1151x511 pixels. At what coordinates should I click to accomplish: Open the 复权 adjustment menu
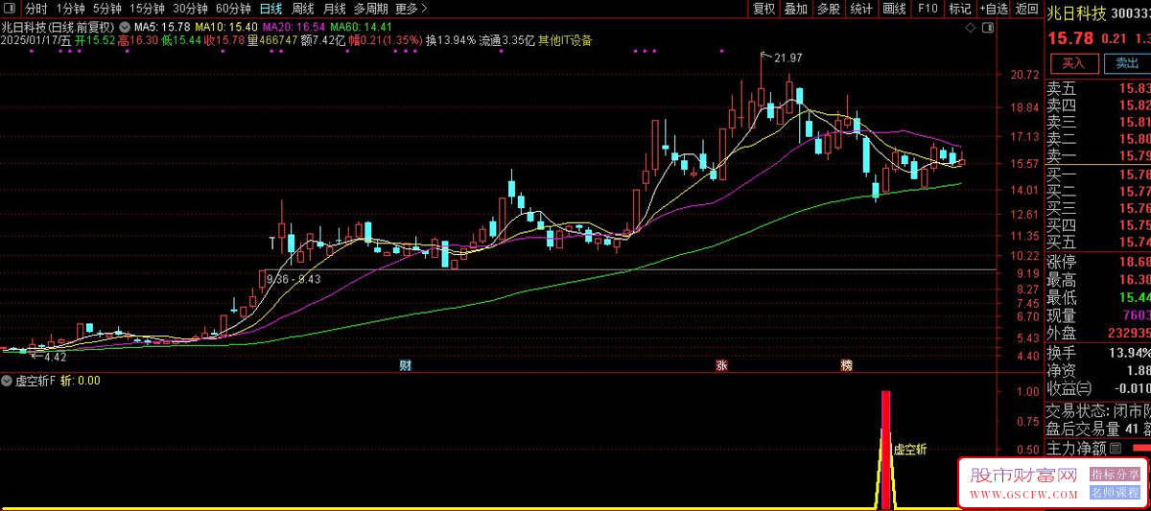763,9
